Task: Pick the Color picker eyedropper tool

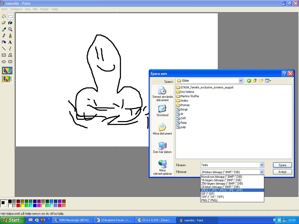Action: 4,29
